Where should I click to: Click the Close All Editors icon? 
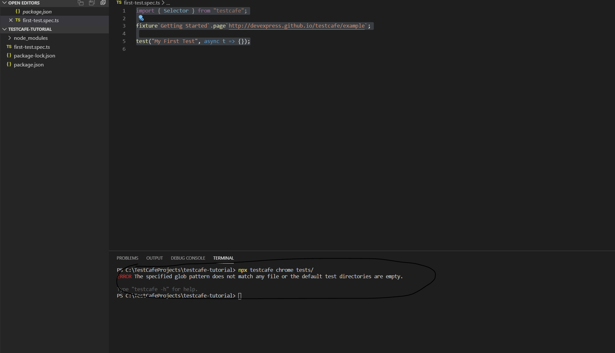coord(103,3)
